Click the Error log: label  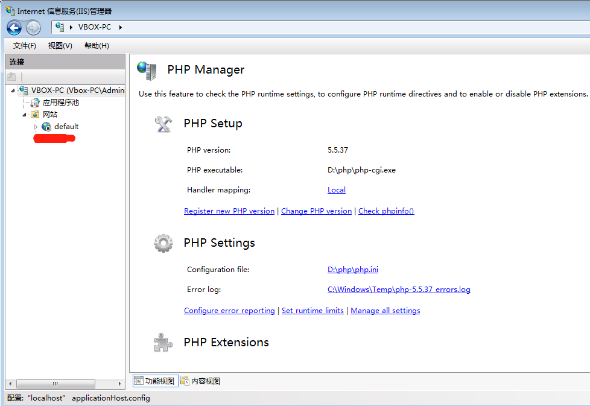click(204, 290)
